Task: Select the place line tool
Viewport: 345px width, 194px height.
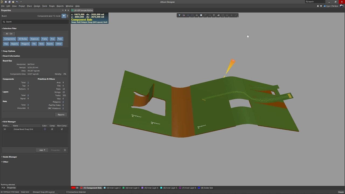Action: point(236,15)
